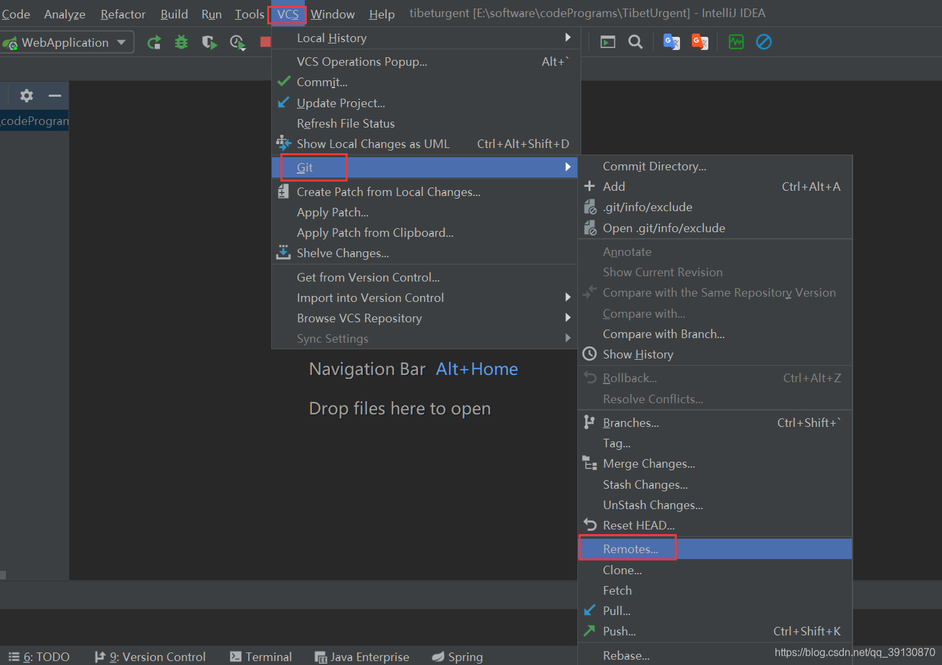
Task: Choose Get from Version Control...
Action: (x=426, y=277)
